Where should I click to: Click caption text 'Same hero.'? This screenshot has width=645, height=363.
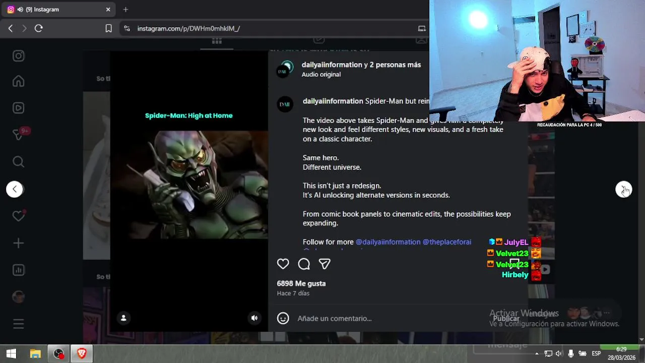click(320, 158)
